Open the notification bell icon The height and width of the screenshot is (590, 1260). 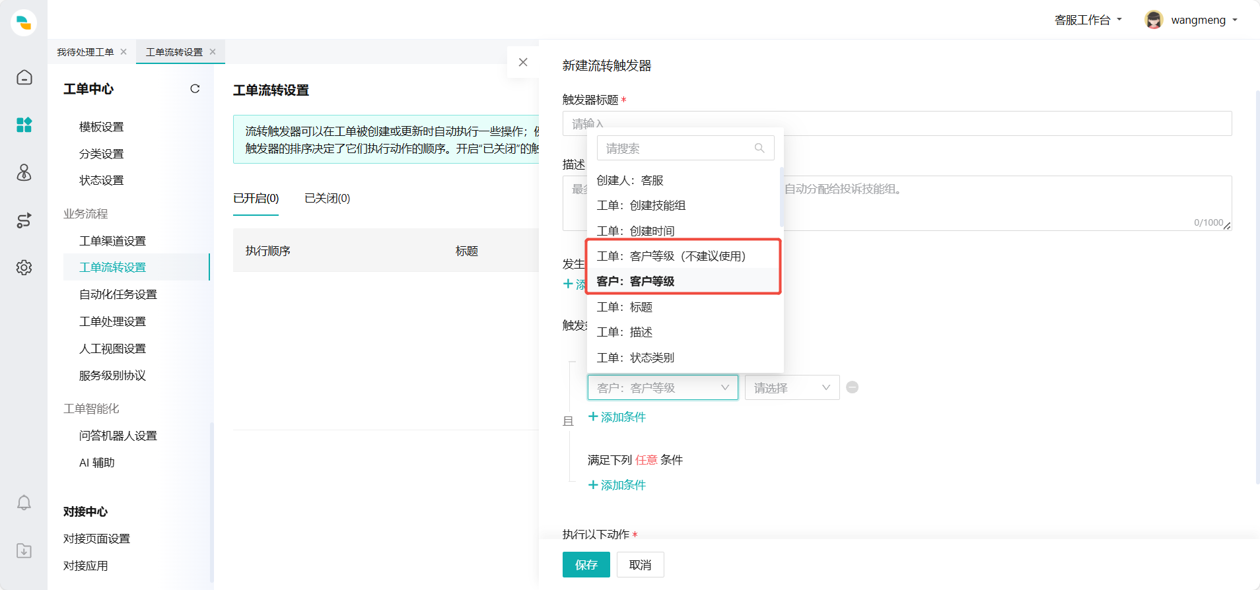(24, 503)
